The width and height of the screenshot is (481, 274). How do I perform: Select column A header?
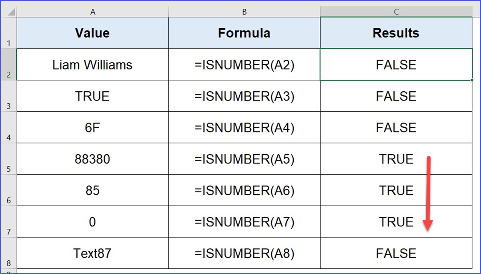point(92,12)
